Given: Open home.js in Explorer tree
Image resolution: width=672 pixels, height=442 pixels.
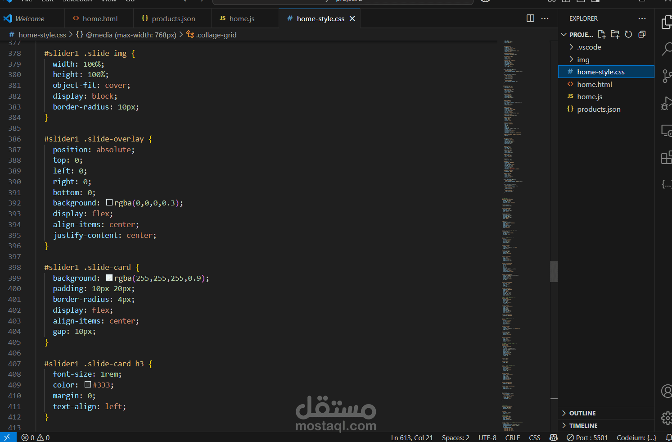Looking at the screenshot, I should (606, 96).
